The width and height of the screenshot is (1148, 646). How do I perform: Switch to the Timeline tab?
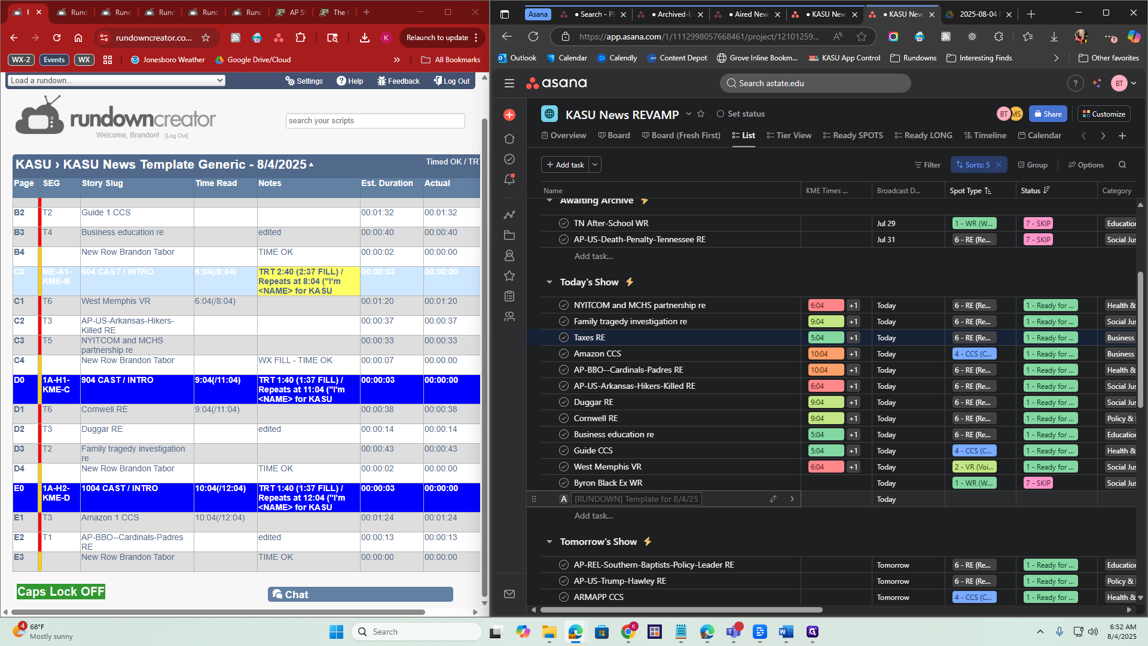click(x=985, y=136)
